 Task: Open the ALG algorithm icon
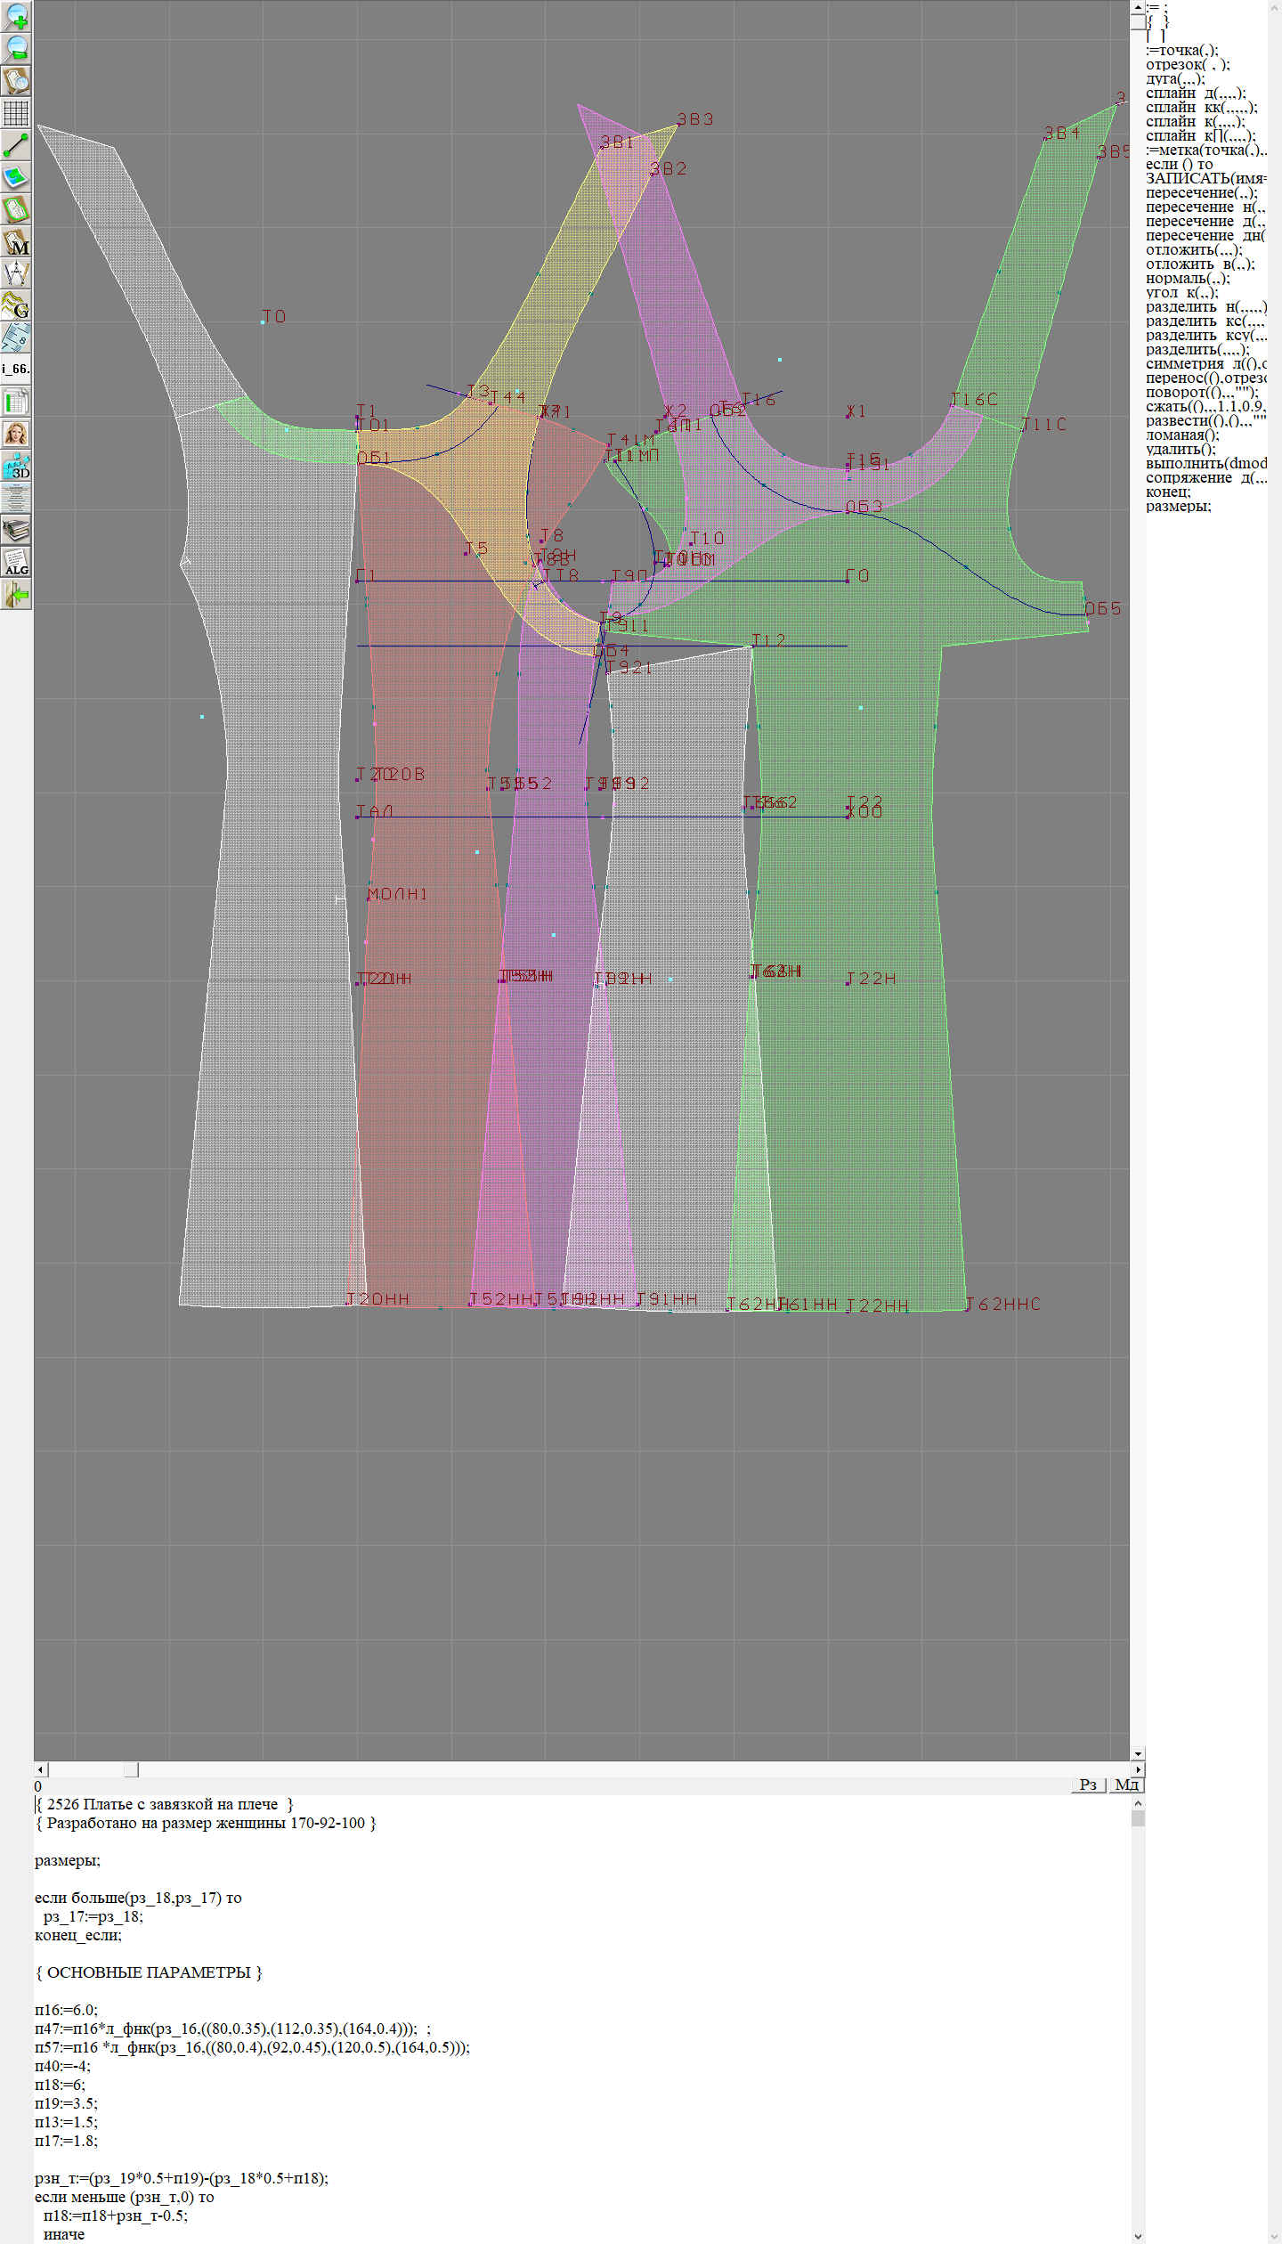pyautogui.click(x=16, y=563)
